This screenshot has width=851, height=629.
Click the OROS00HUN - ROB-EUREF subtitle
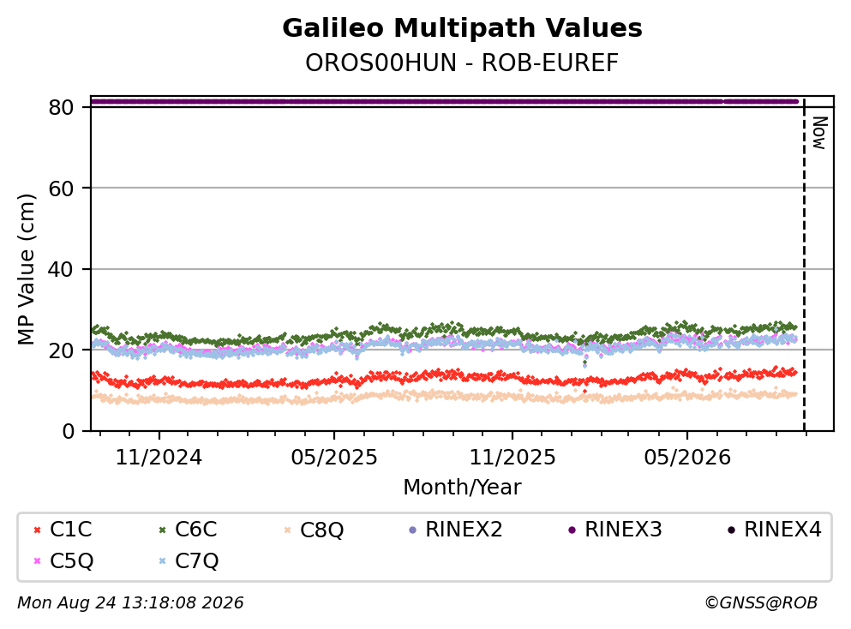click(462, 63)
